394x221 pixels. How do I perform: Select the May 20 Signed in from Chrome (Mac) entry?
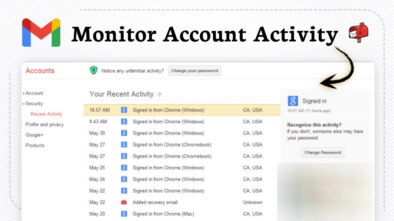click(182, 214)
